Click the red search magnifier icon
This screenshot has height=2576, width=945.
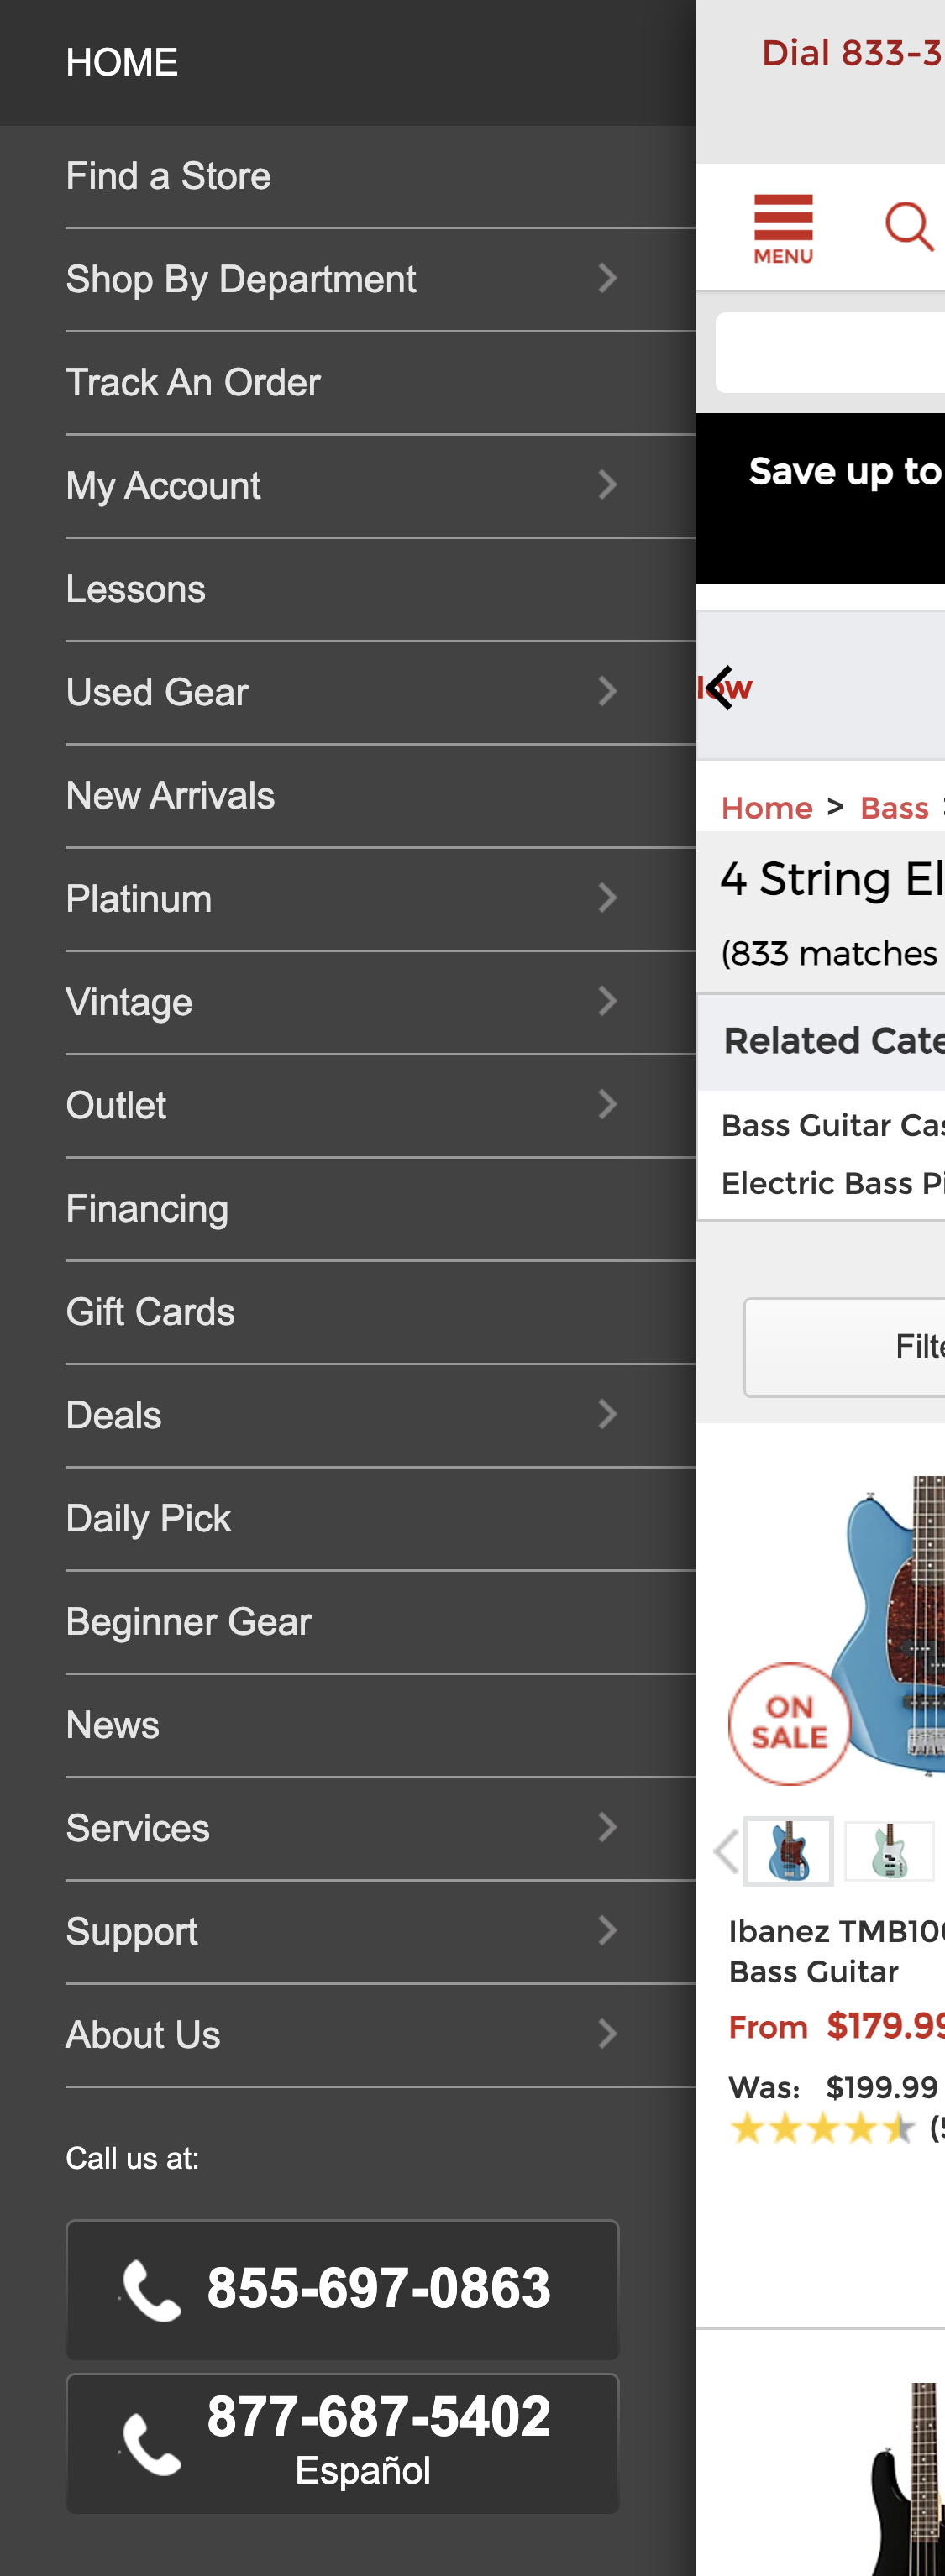click(x=909, y=226)
